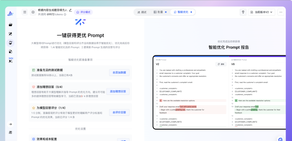Click the green table icon beside 准备充足的测试数据
292x141 pixels.
(34, 70)
